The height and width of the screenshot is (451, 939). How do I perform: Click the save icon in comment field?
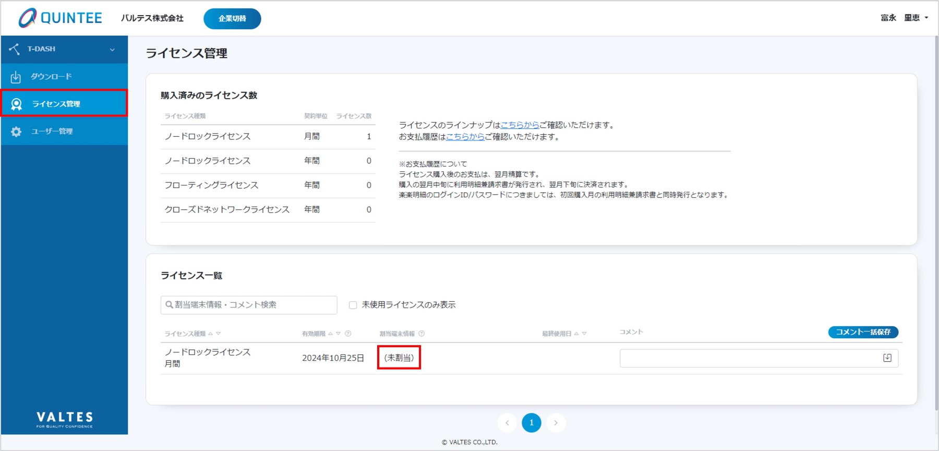[x=887, y=358]
